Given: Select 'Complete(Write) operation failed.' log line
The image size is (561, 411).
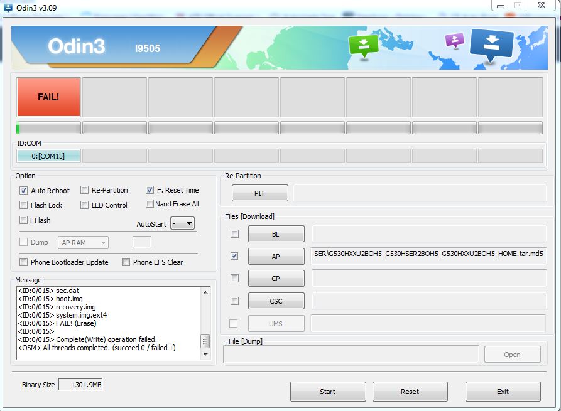Looking at the screenshot, I should tap(87, 339).
